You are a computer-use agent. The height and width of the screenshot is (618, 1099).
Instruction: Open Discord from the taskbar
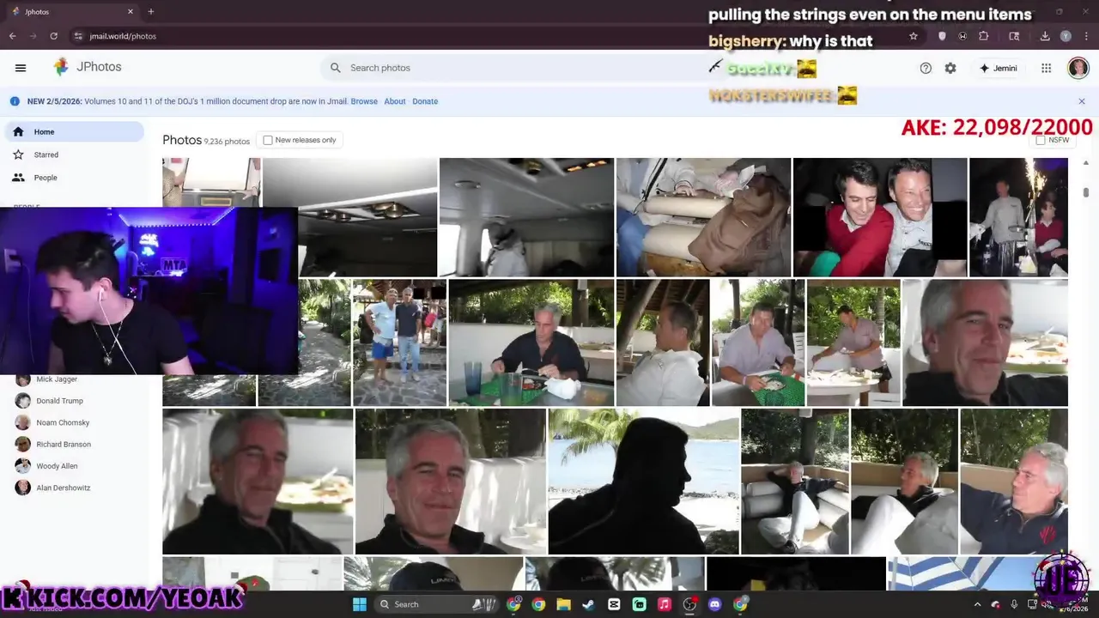pyautogui.click(x=714, y=604)
